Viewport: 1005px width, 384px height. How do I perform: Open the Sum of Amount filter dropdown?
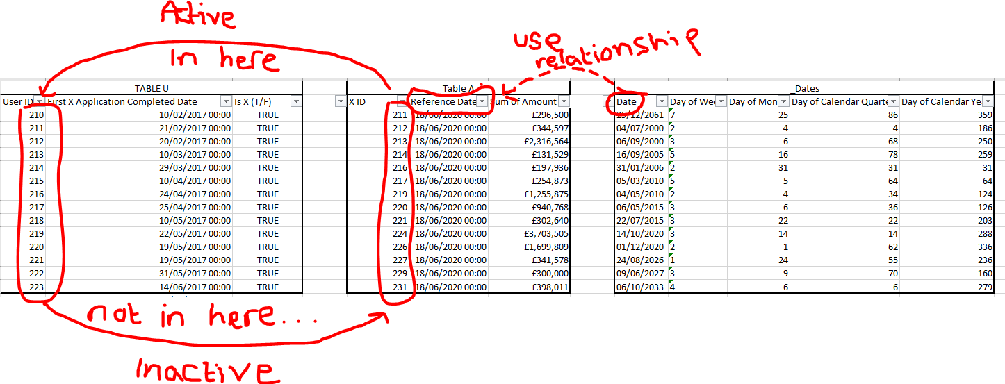click(564, 101)
